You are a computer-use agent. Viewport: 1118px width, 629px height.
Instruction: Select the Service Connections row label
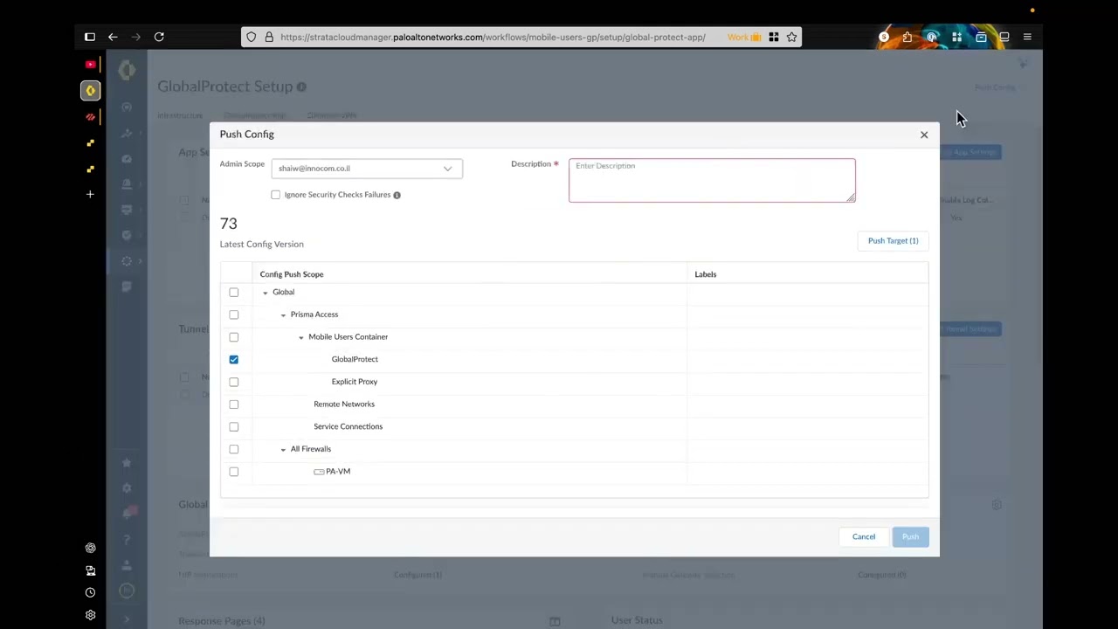click(348, 426)
